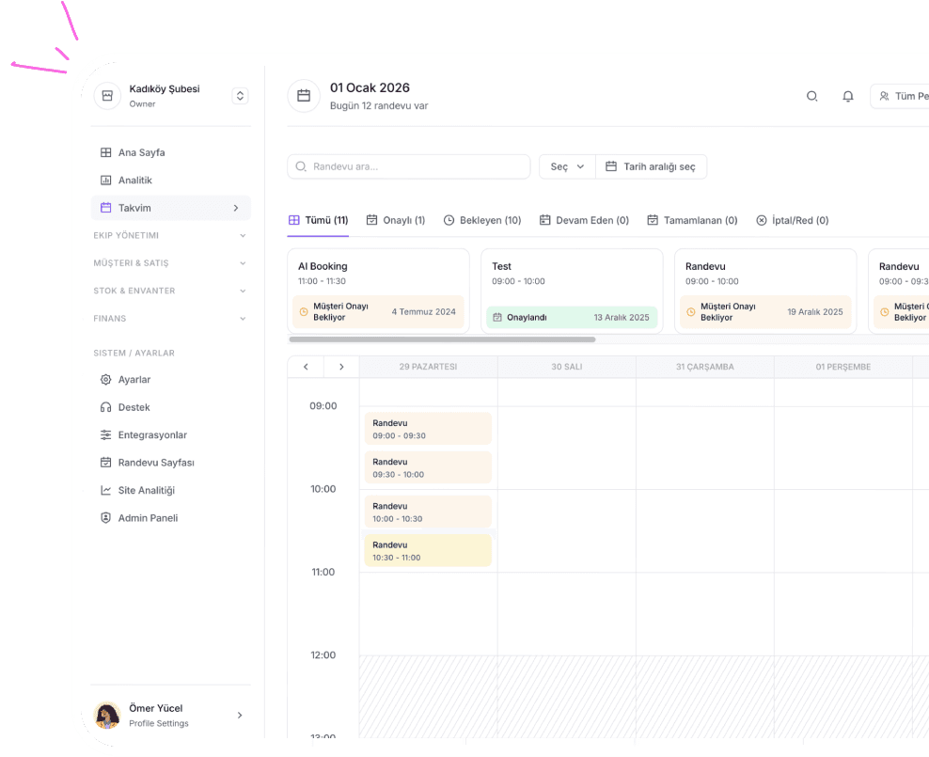Open Destek support page
The width and height of the screenshot is (929, 757).
tap(134, 407)
